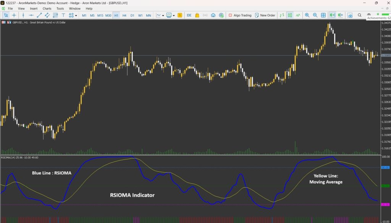The height and width of the screenshot is (223, 391).
Task: Switch chart to candlestick display mode
Action: point(290,15)
